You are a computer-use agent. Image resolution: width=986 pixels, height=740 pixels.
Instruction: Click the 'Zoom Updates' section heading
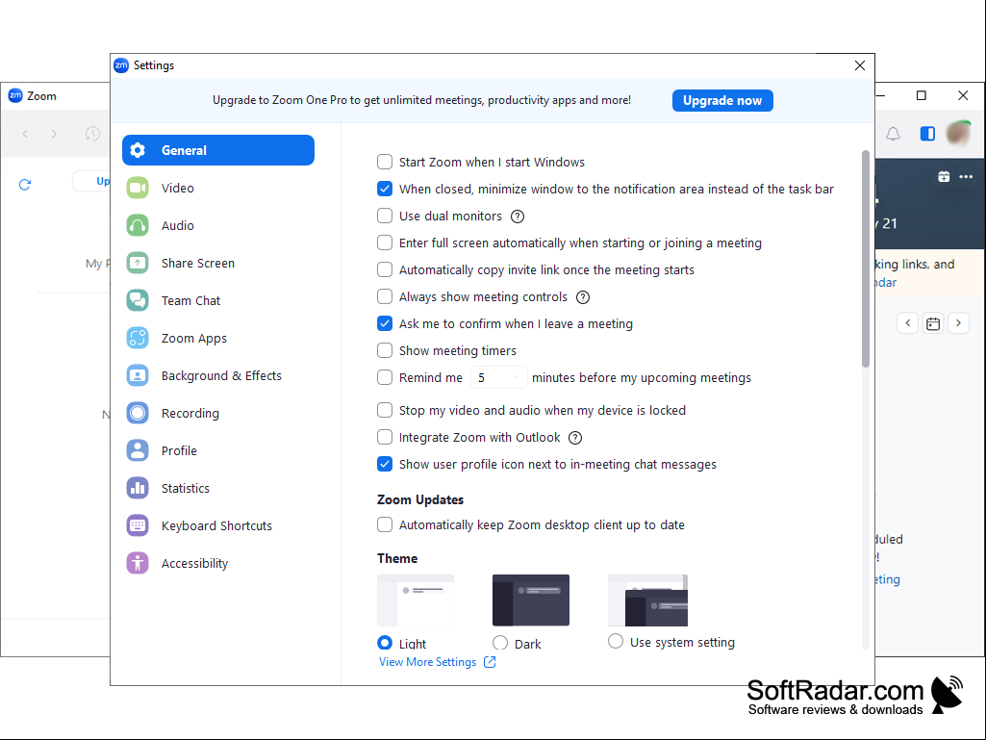point(420,499)
